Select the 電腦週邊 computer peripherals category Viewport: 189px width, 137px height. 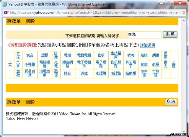pyautogui.click(x=45, y=64)
